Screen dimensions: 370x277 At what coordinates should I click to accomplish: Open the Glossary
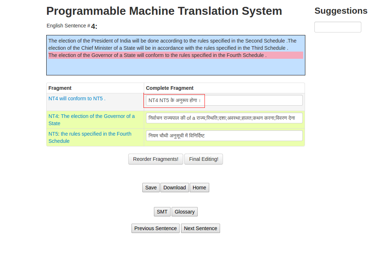(x=185, y=212)
